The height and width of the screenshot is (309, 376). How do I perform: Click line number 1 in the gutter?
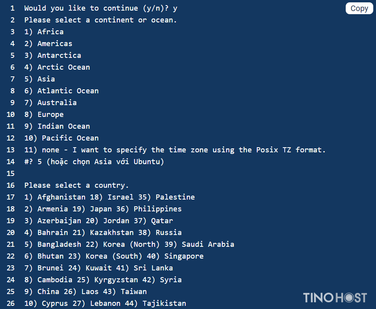click(13, 8)
